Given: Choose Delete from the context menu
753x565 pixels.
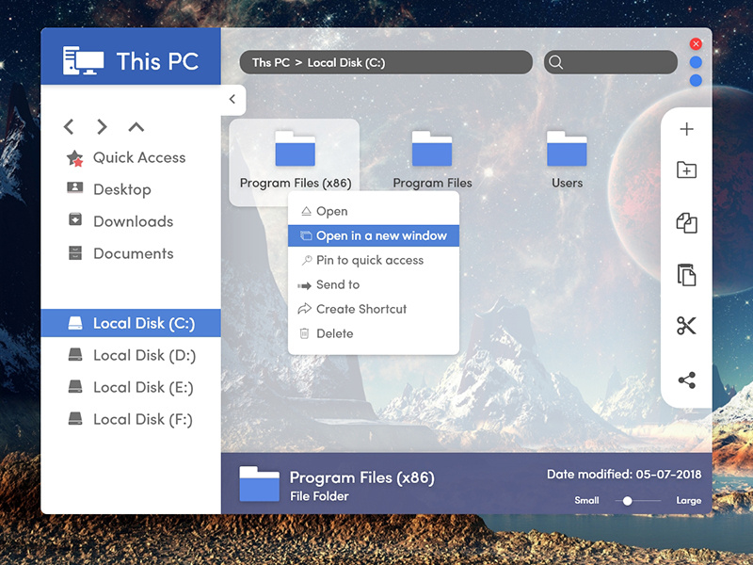Looking at the screenshot, I should pos(374,333).
